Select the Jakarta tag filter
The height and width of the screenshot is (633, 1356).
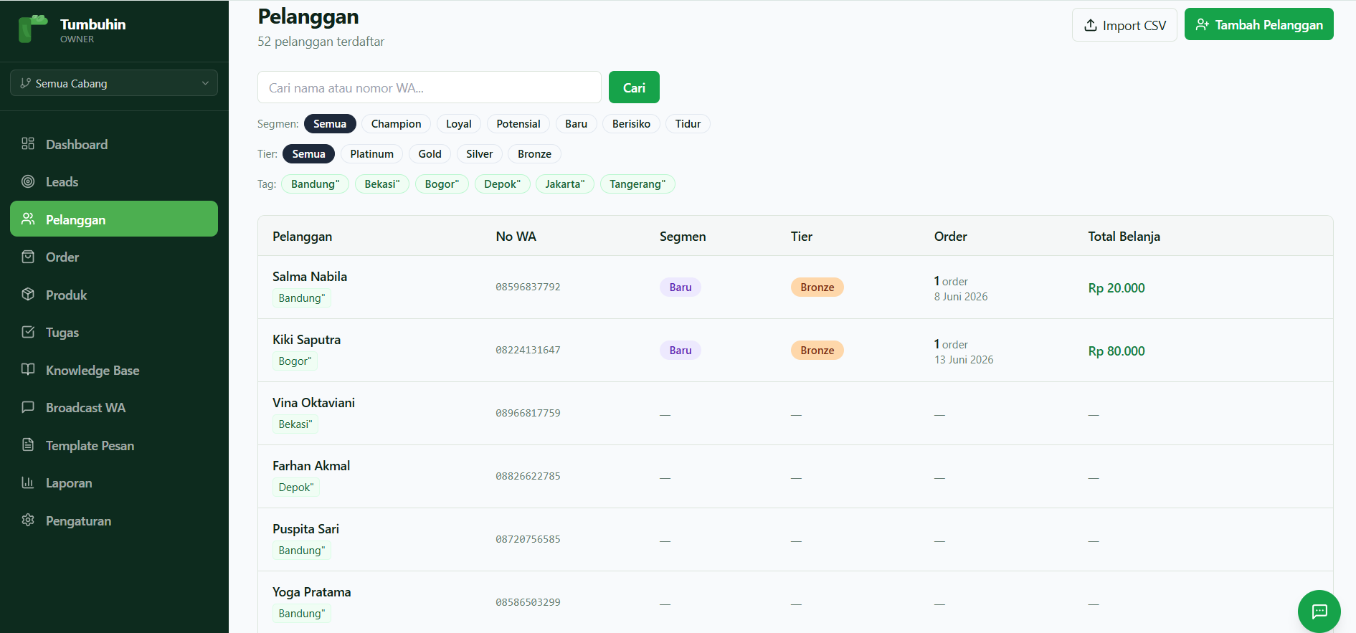(565, 184)
